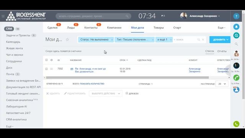Remove the 'и ещё 1' filter chip
This screenshot has height=138, width=245.
(x=171, y=40)
